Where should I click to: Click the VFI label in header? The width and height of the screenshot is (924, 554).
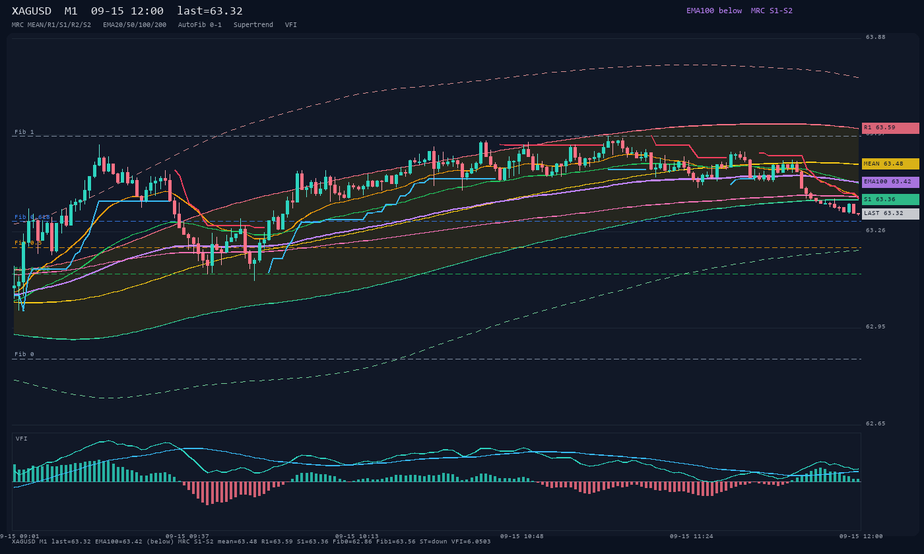tap(291, 25)
